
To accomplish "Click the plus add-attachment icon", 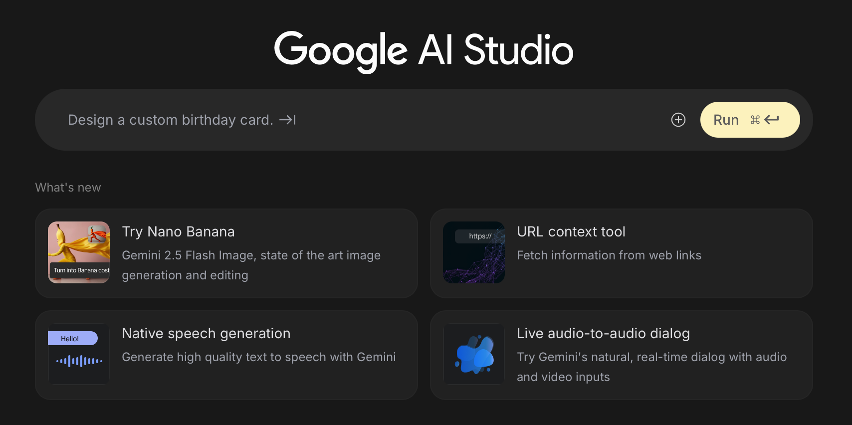I will pos(678,120).
